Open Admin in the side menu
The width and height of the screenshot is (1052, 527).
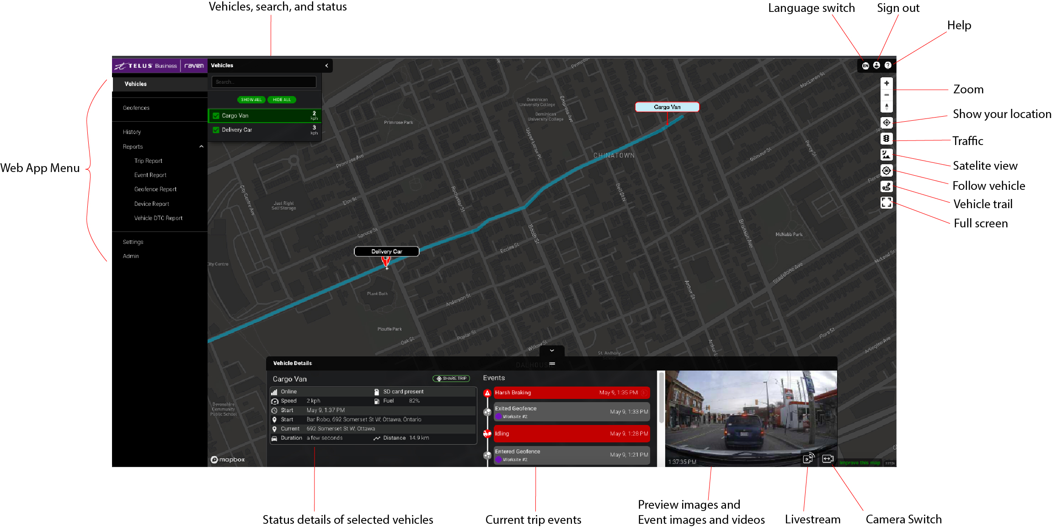131,256
